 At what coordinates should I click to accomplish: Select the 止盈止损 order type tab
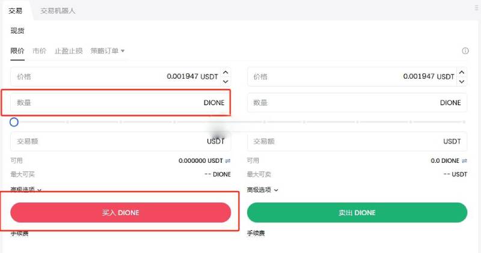click(69, 51)
